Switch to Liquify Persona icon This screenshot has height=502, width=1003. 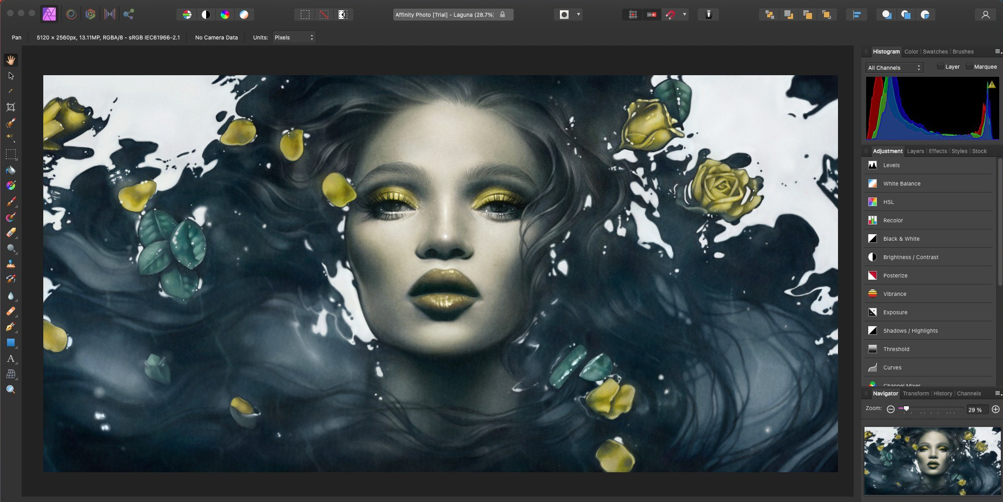(71, 15)
